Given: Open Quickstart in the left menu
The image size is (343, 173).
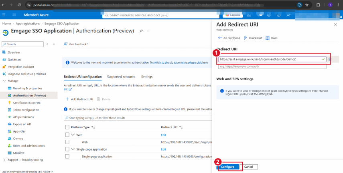Looking at the screenshot, I should click(14, 60).
